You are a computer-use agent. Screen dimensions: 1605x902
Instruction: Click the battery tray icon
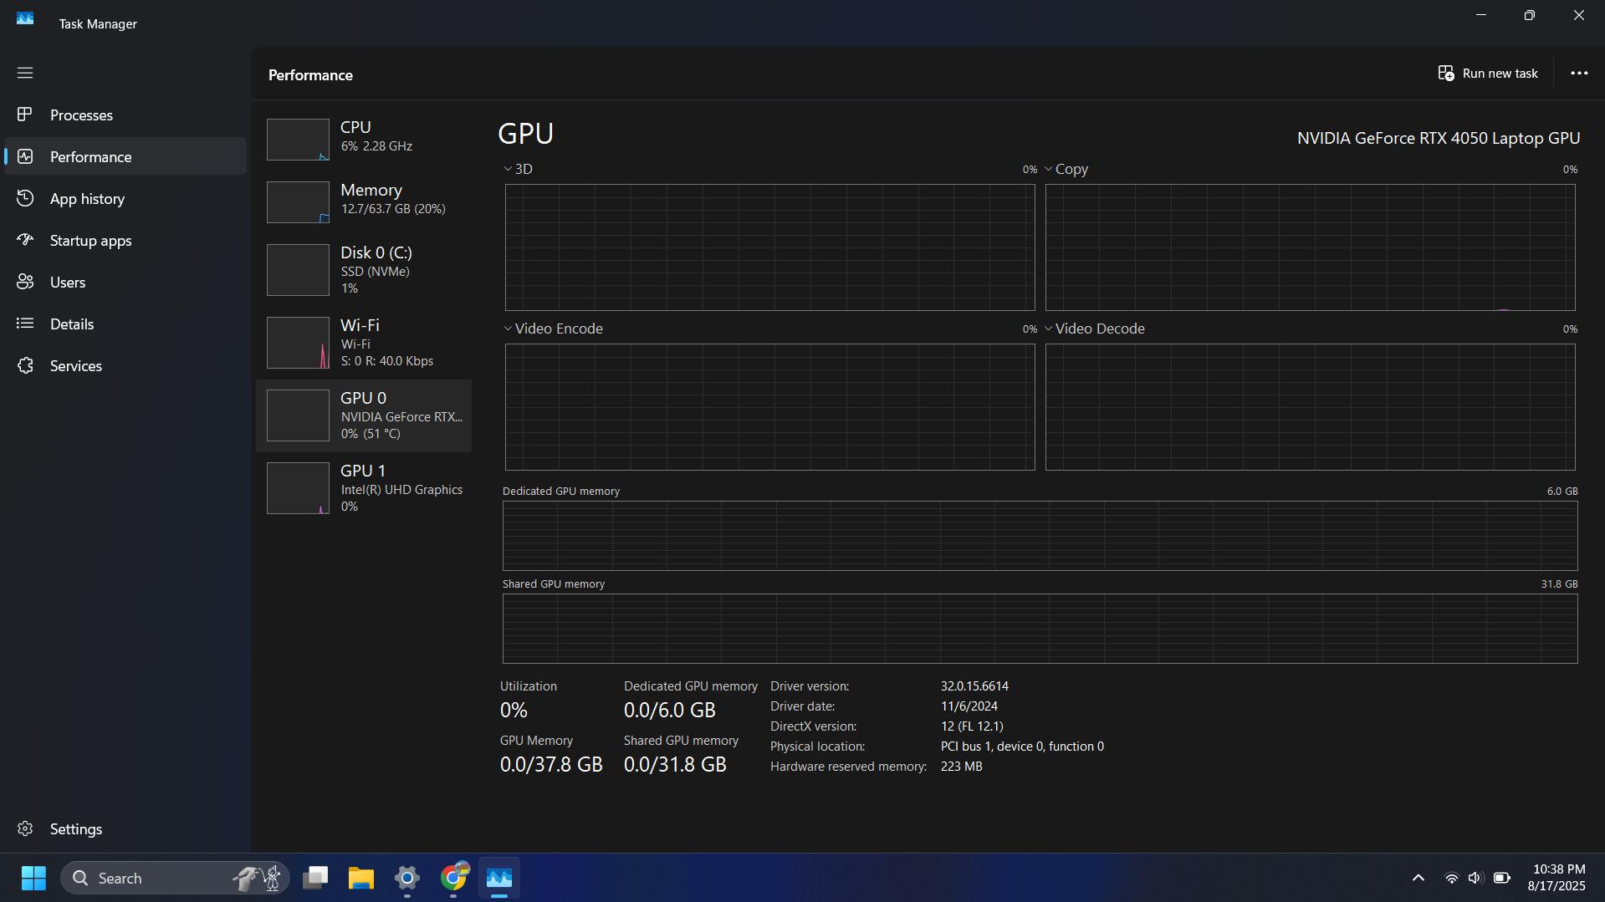click(x=1502, y=878)
